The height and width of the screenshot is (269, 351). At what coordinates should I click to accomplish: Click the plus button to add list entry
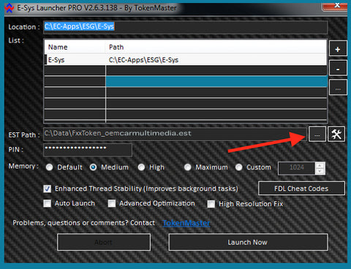338,49
